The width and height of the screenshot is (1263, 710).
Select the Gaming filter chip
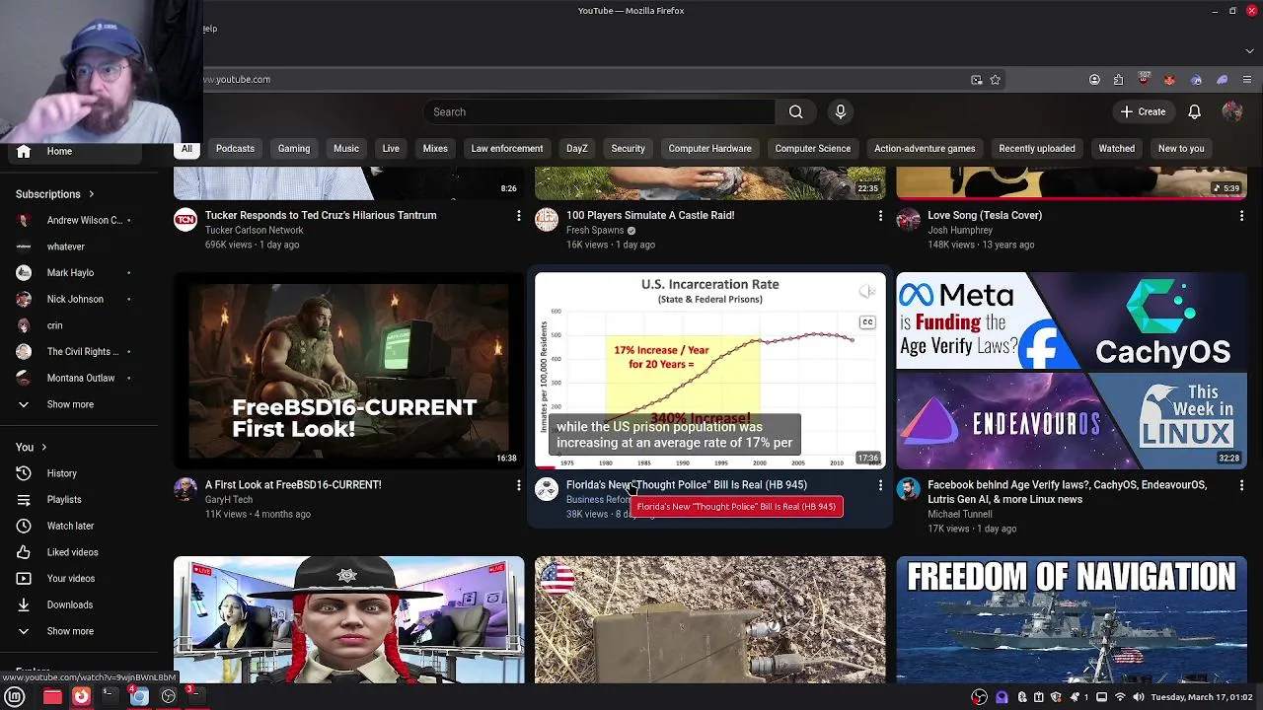coord(294,149)
